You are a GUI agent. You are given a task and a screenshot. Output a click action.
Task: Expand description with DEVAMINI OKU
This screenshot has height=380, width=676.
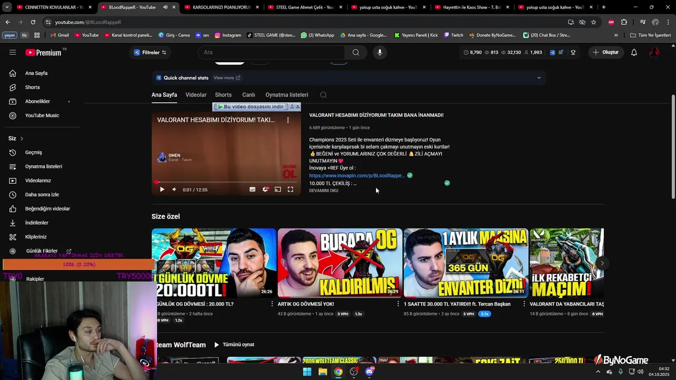[324, 191]
